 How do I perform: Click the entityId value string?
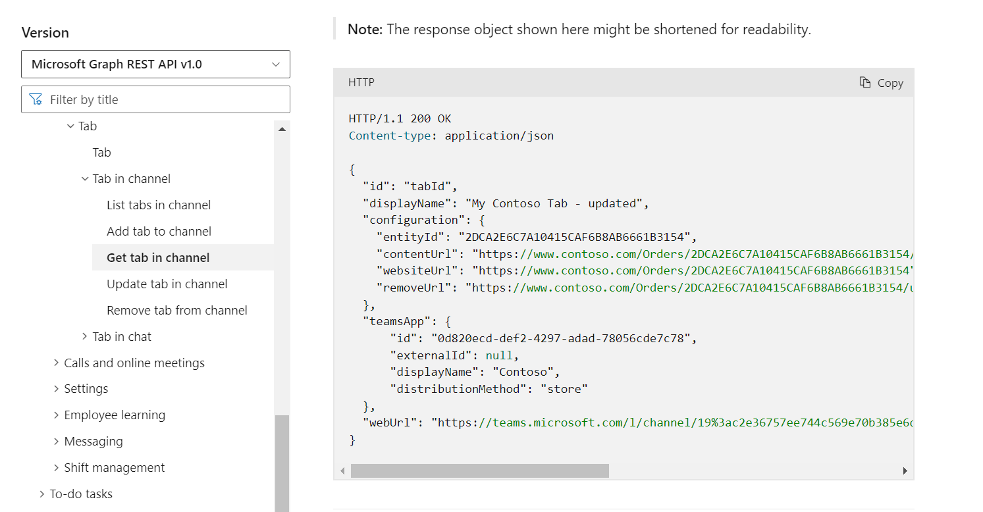[574, 237]
